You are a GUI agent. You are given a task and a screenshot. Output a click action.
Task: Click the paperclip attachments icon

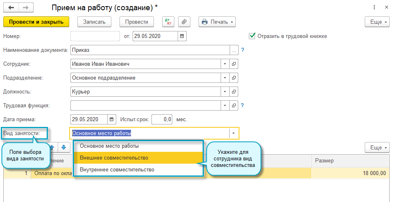pyautogui.click(x=184, y=22)
